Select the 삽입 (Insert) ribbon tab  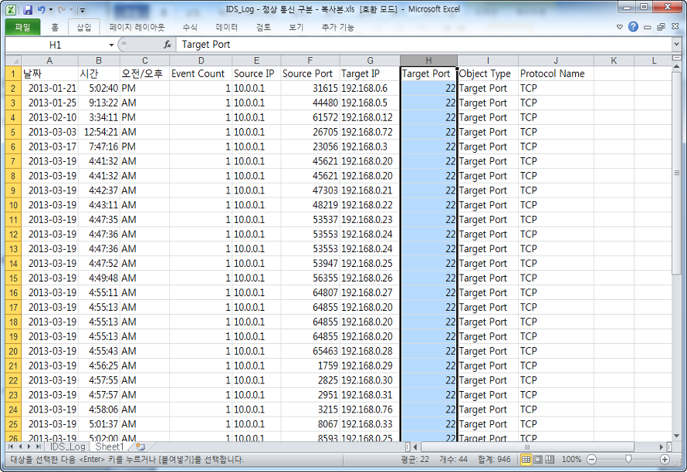(83, 27)
